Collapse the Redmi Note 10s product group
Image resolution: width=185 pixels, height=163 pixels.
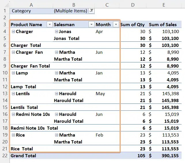(13, 114)
